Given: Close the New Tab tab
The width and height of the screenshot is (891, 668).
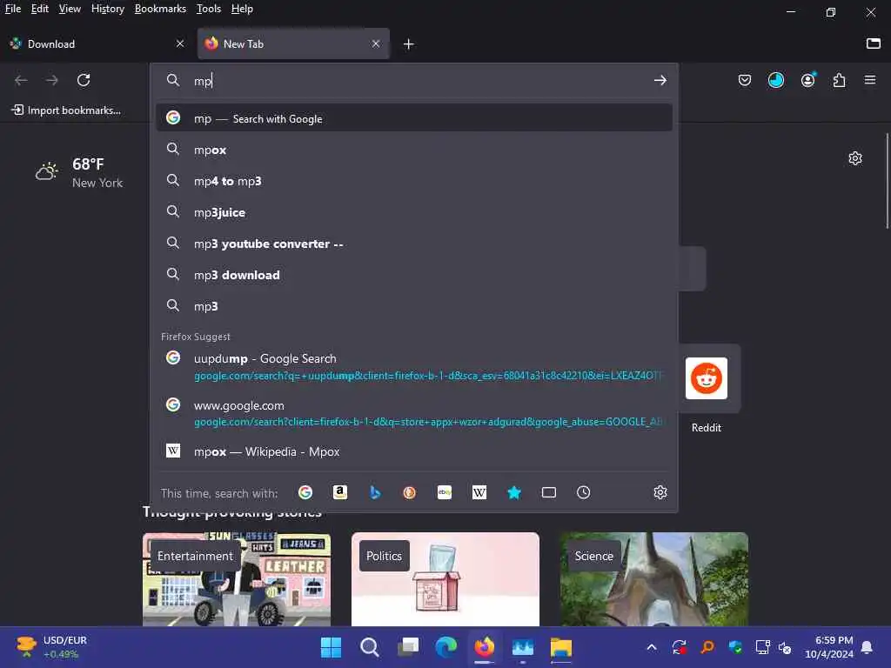Looking at the screenshot, I should click(x=376, y=43).
